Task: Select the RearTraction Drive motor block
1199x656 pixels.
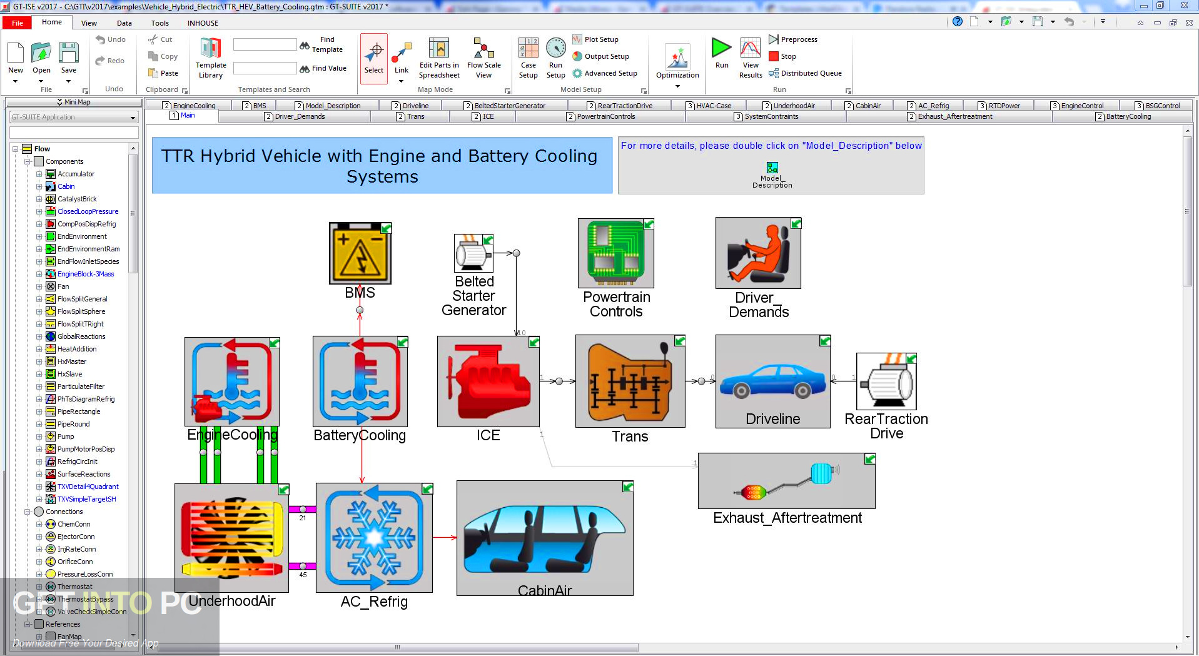Action: tap(886, 381)
